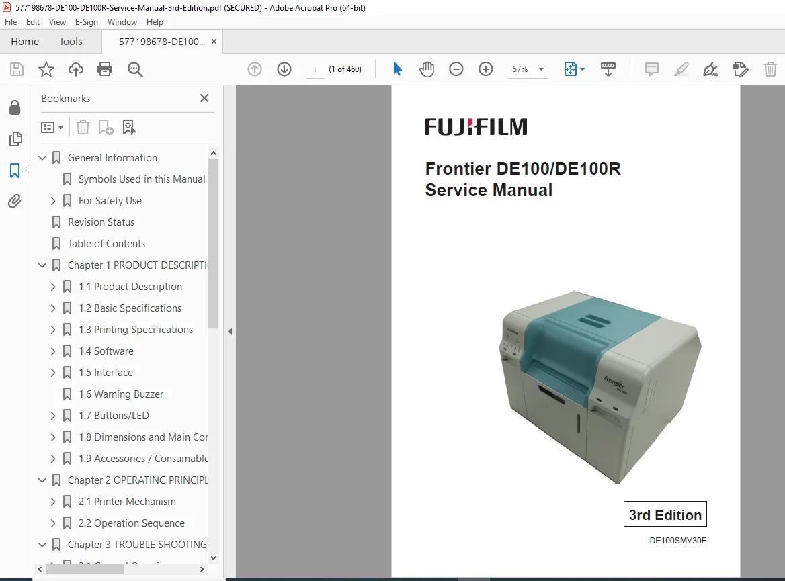Click the toolbar Delete trash icon
This screenshot has width=785, height=581.
[x=770, y=69]
